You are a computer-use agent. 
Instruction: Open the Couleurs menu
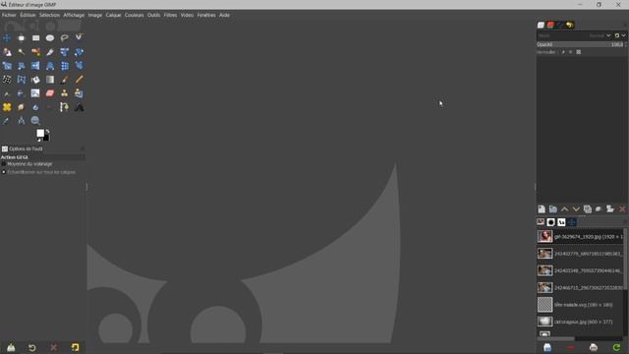click(x=134, y=15)
